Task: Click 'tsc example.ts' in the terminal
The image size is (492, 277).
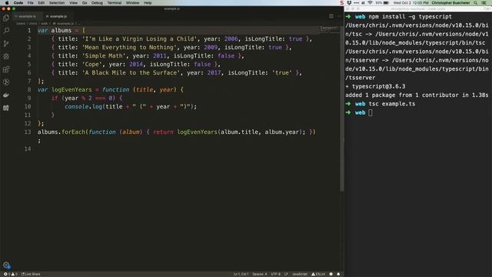Action: (392, 104)
